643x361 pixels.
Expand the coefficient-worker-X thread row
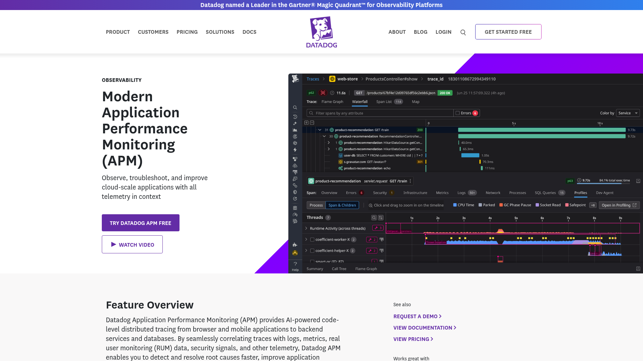click(306, 240)
